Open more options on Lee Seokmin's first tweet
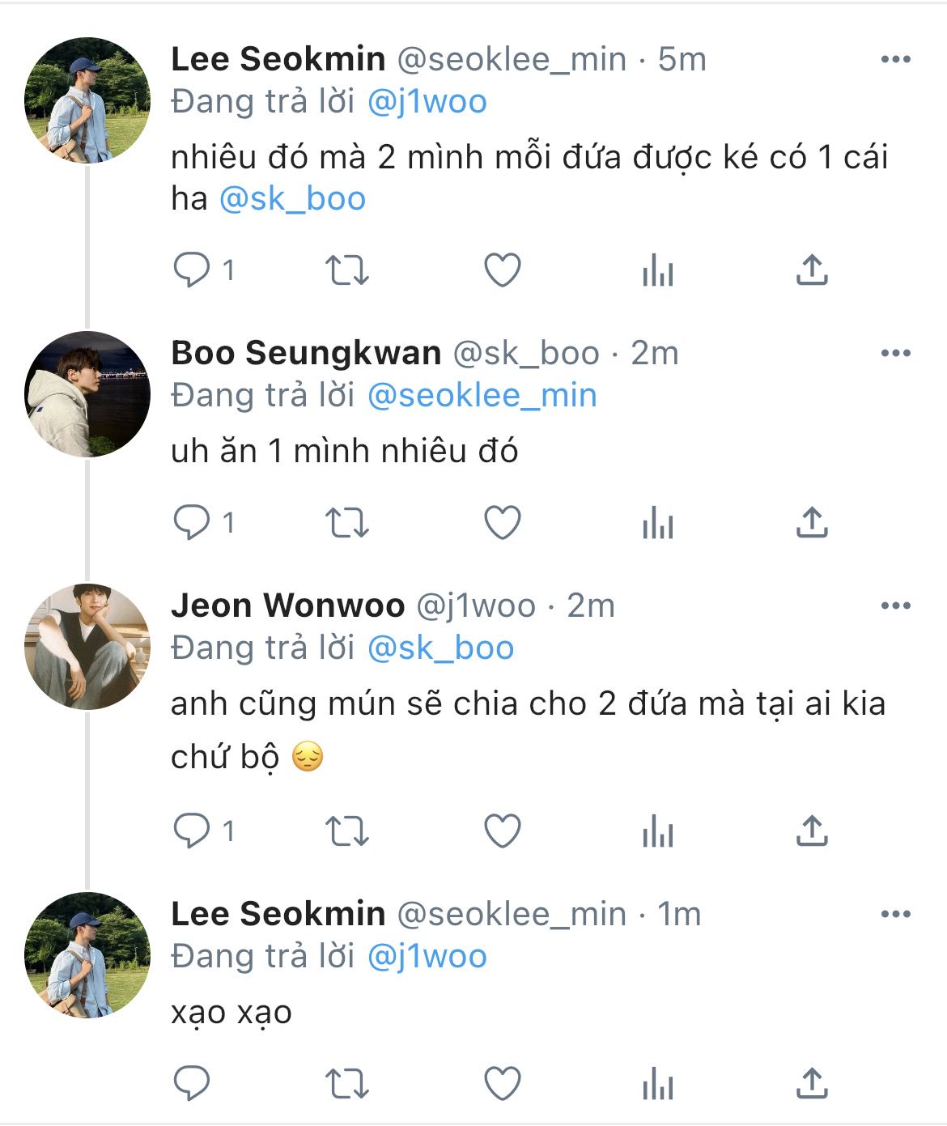947x1126 pixels. [895, 60]
